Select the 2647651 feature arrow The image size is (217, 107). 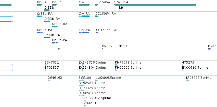point(46,65)
